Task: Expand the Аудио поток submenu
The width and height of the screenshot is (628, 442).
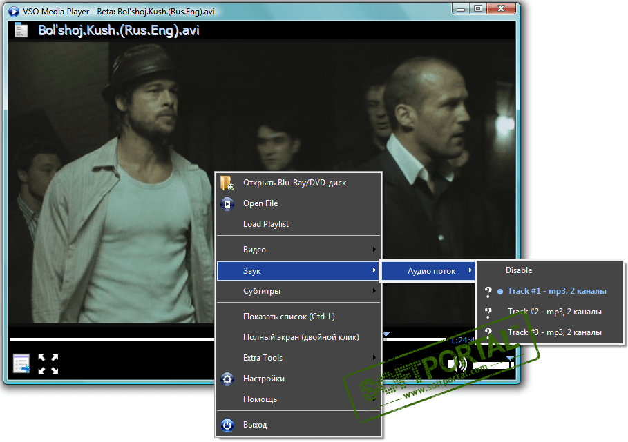Action: pos(428,271)
